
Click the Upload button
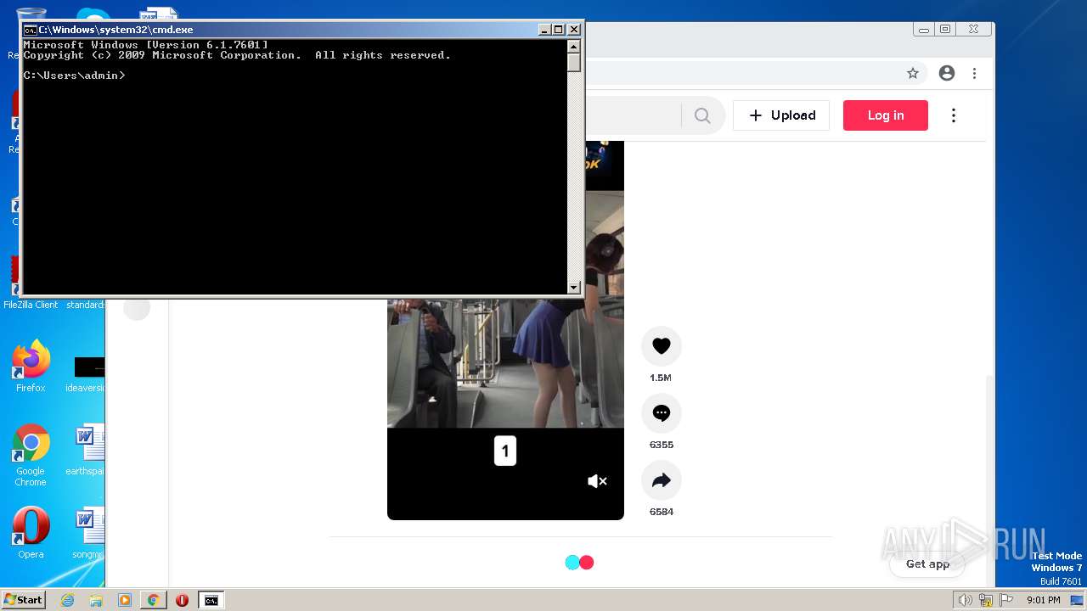[781, 115]
